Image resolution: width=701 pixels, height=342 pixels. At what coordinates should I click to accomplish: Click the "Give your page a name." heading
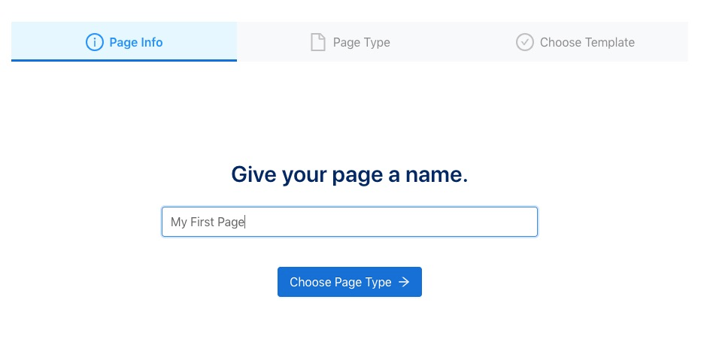pyautogui.click(x=350, y=175)
